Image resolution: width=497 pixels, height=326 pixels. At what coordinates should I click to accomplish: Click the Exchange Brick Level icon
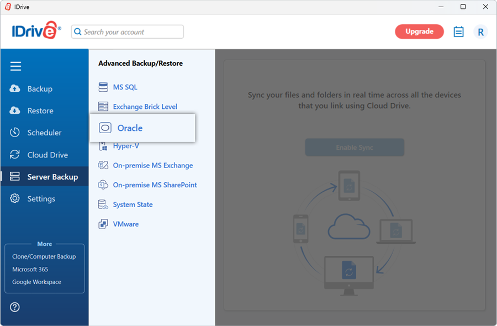103,107
